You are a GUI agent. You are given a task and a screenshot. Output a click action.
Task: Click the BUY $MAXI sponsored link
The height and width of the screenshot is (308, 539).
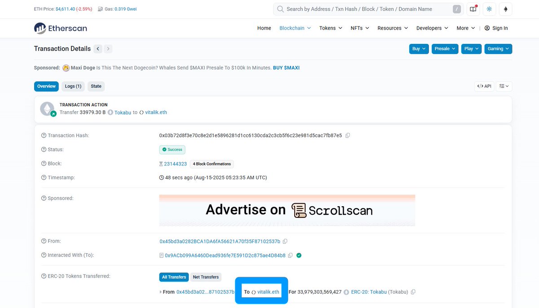coord(286,68)
